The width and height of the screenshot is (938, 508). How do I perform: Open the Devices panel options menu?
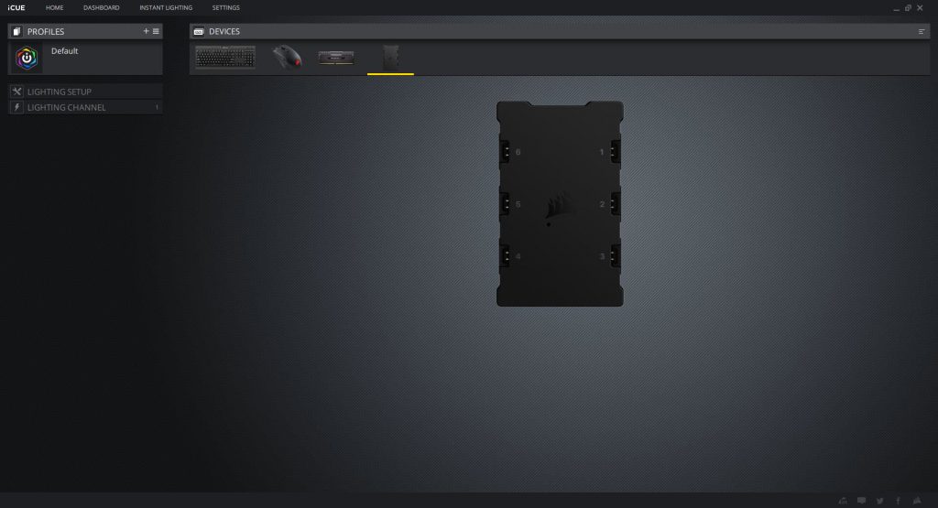pyautogui.click(x=922, y=31)
